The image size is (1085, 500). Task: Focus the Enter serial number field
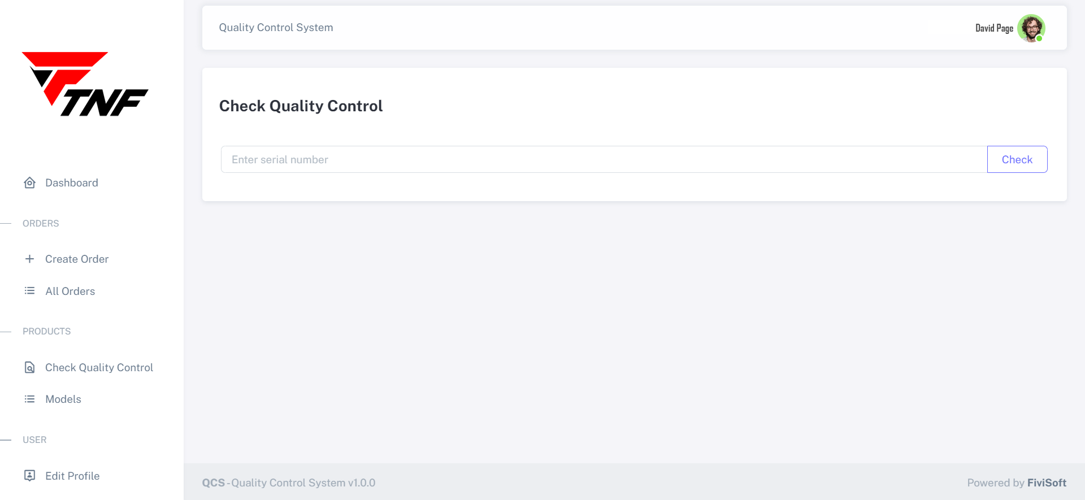(604, 160)
